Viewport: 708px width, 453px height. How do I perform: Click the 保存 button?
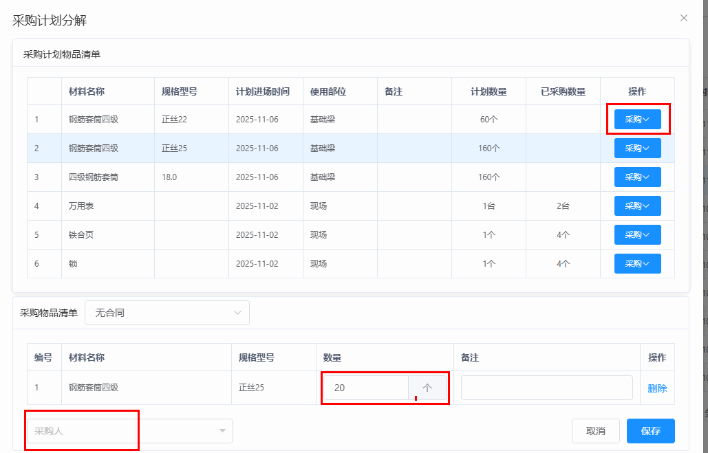[x=650, y=431]
